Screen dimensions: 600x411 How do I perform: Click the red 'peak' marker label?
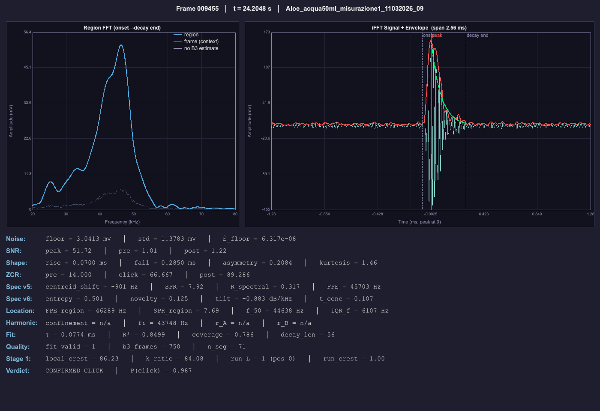(437, 36)
